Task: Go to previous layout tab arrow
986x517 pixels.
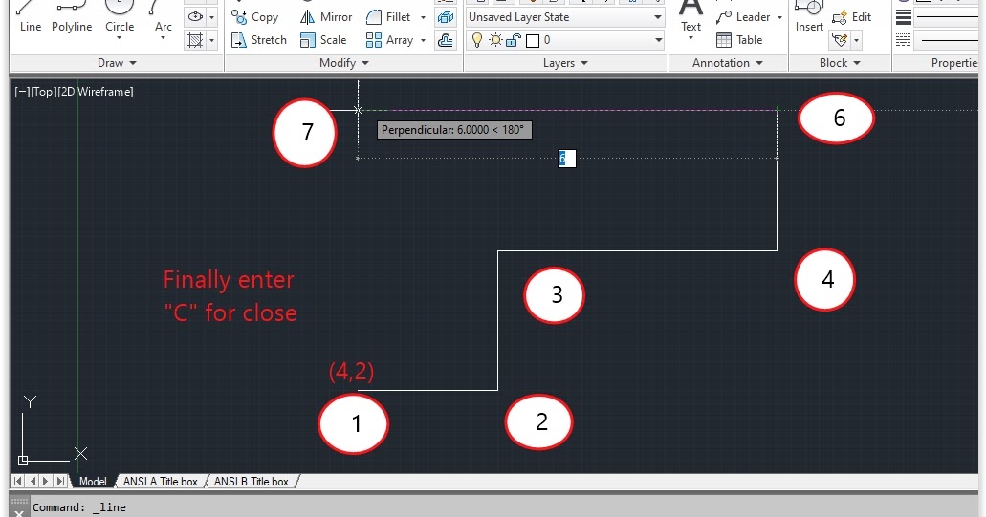Action: [33, 482]
